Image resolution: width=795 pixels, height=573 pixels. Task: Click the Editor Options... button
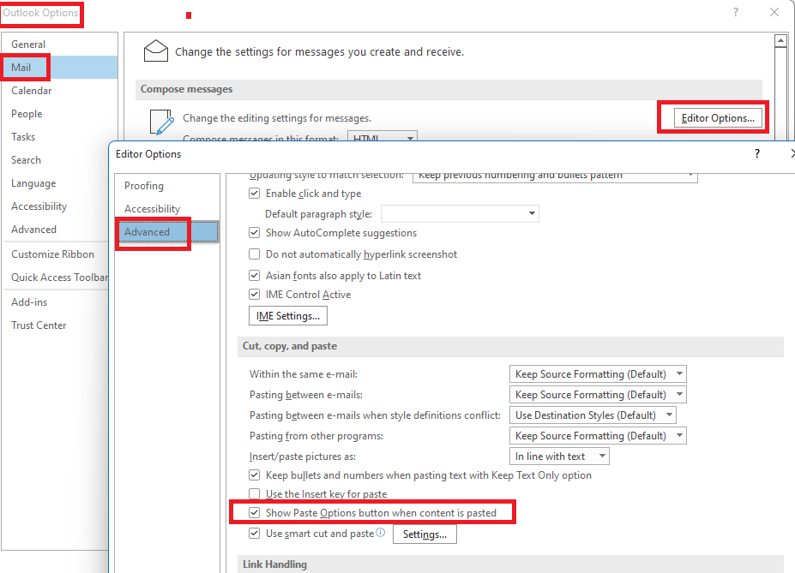coord(718,118)
